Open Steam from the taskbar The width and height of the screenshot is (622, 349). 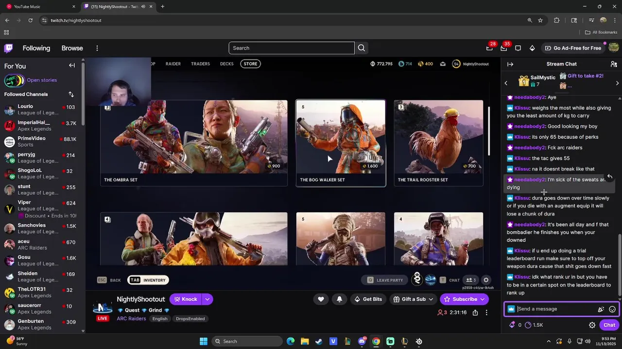pyautogui.click(x=318, y=341)
